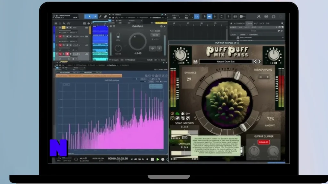
Task: Go to previous Puff Puff preset
Action: (255, 62)
